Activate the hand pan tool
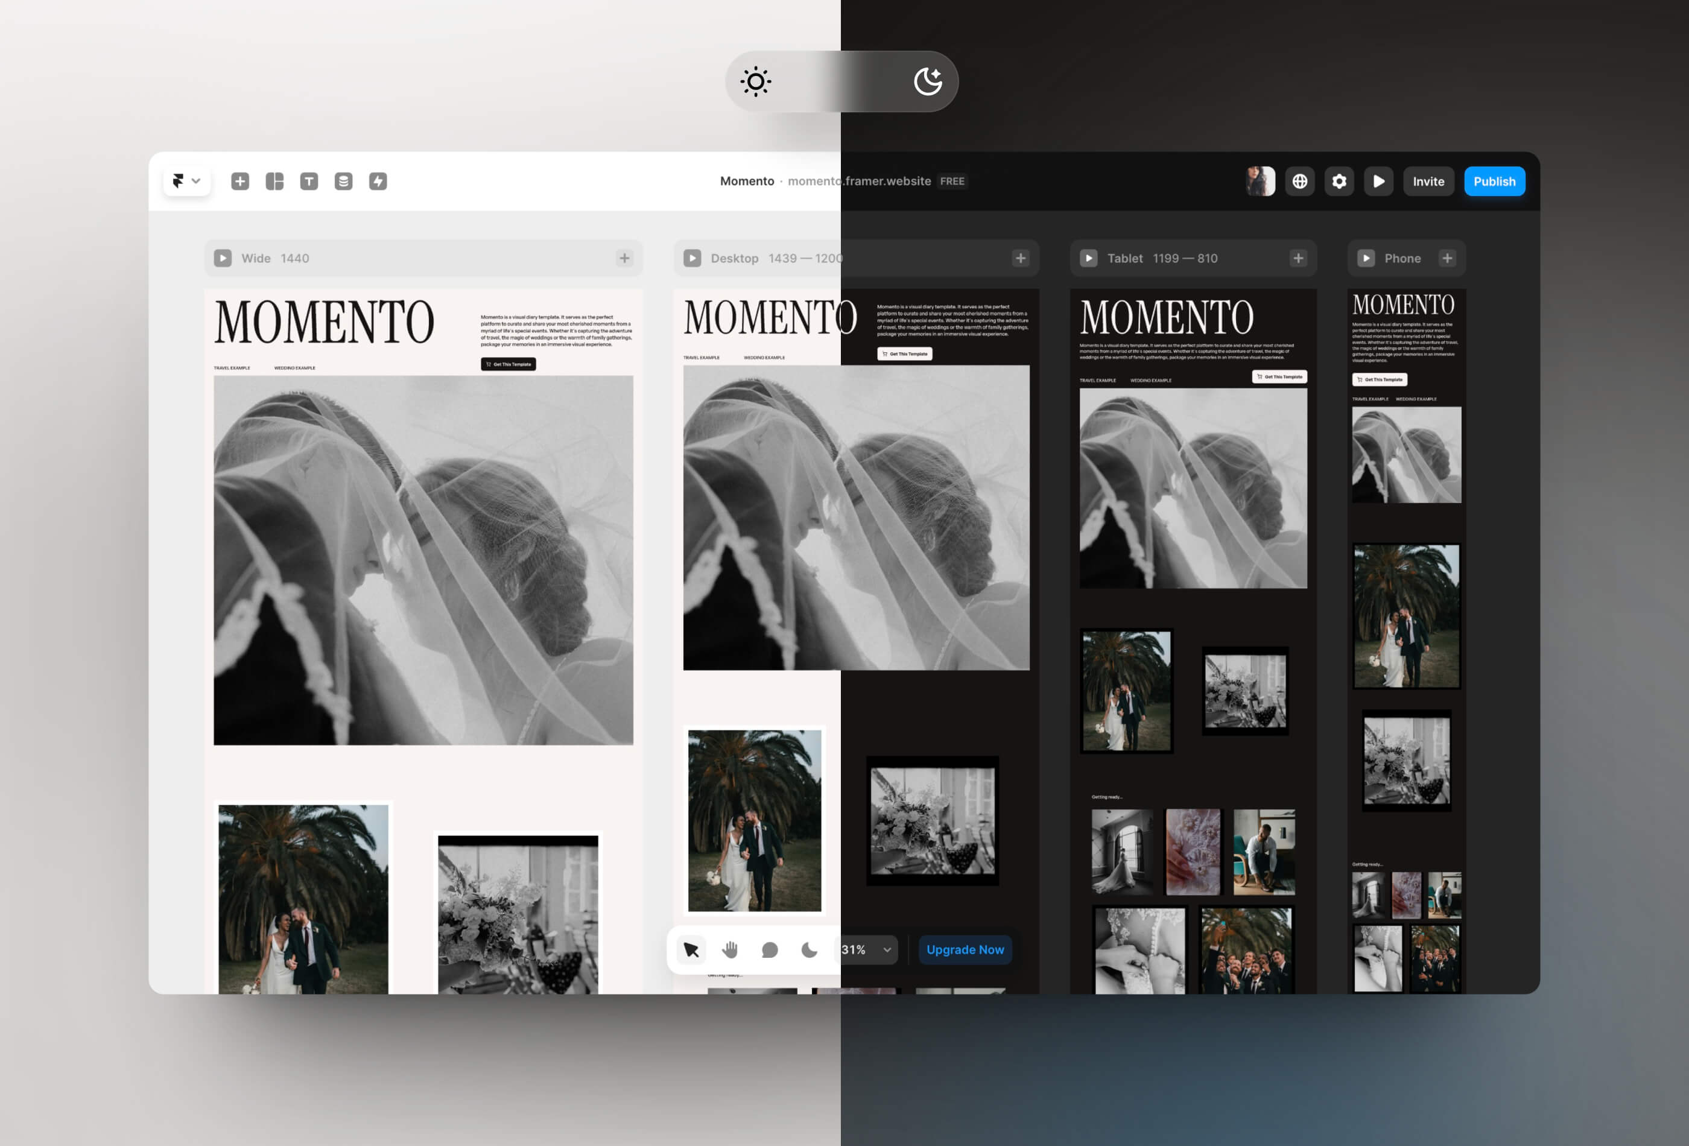Screen dimensions: 1689x1146 coord(730,949)
